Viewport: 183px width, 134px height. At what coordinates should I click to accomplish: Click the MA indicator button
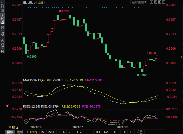point(43,132)
